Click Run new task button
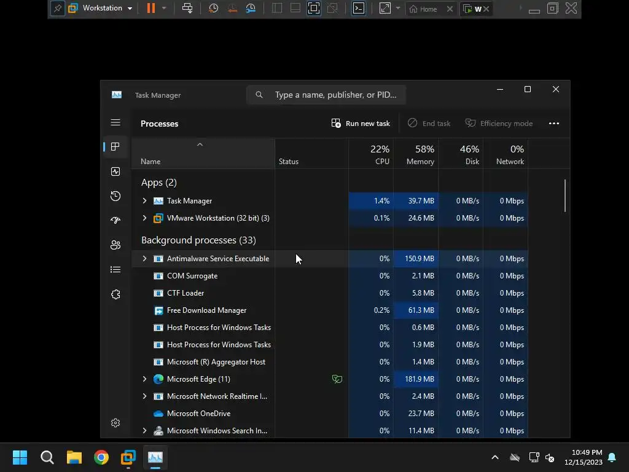629x472 pixels. pyautogui.click(x=361, y=123)
